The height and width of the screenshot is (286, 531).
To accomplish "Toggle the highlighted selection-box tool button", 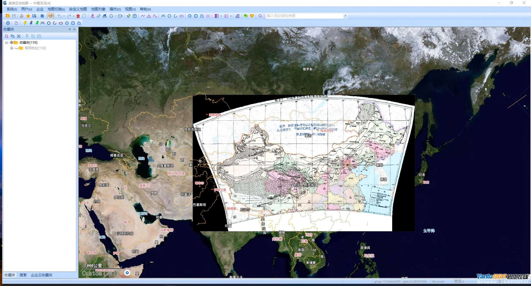I will [x=50, y=16].
